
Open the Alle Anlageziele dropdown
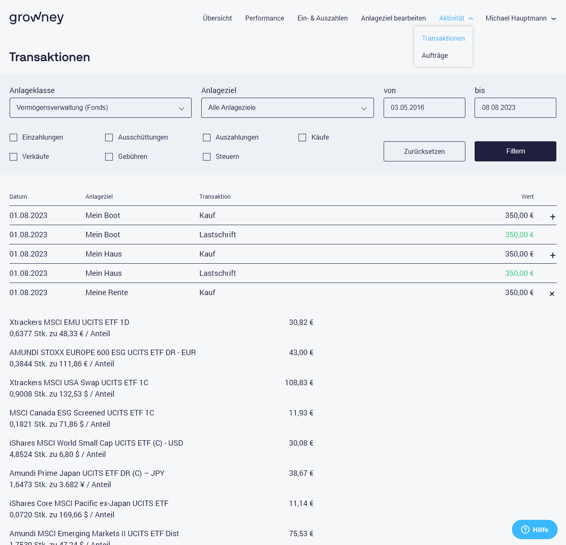(288, 108)
